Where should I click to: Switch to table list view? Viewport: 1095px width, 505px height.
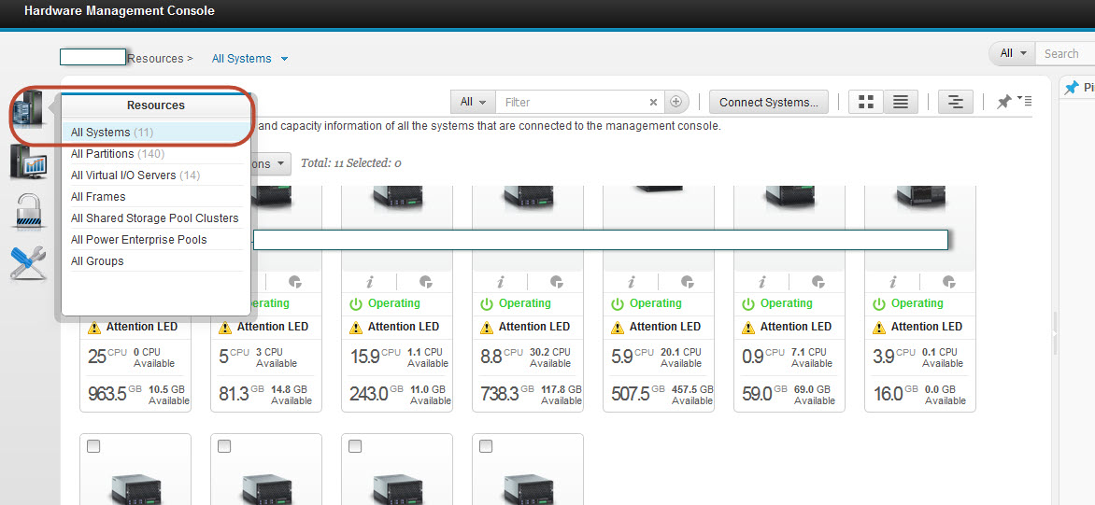[x=900, y=103]
